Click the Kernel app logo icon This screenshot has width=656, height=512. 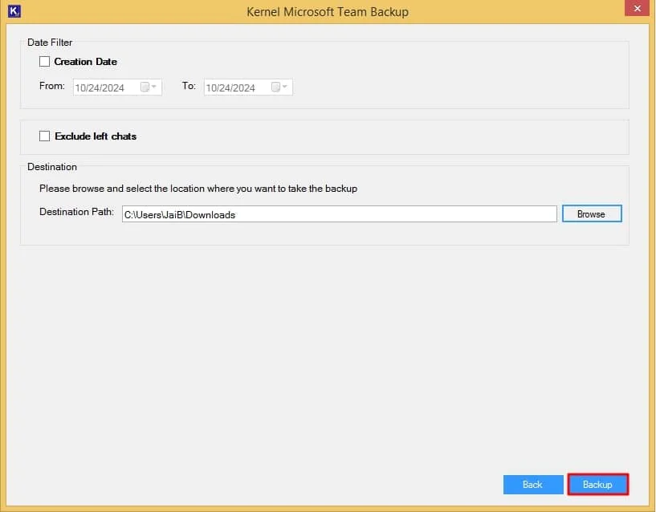[x=14, y=11]
